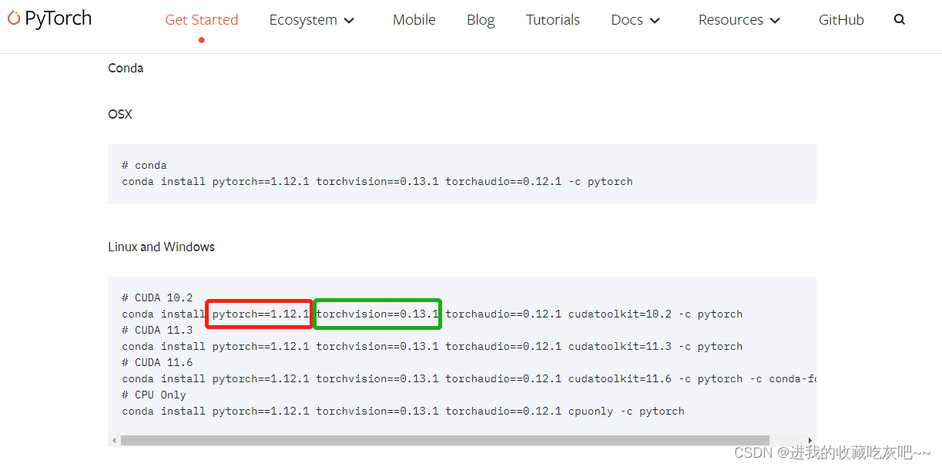Screen dimensions: 942x467
Task: Click the '# CPU Only' comment
Action: pos(154,395)
